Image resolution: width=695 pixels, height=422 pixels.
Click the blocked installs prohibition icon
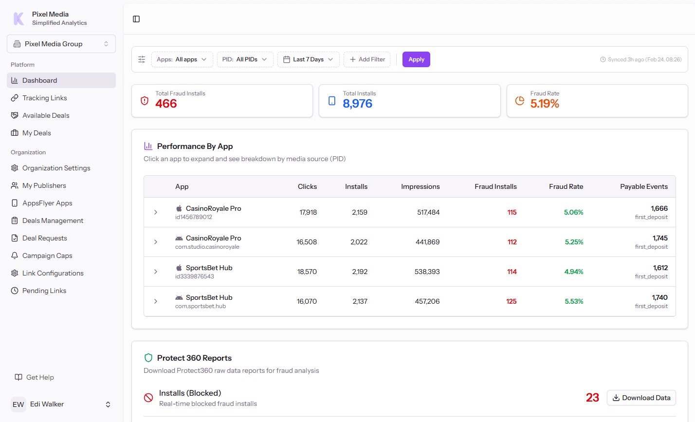pyautogui.click(x=148, y=398)
